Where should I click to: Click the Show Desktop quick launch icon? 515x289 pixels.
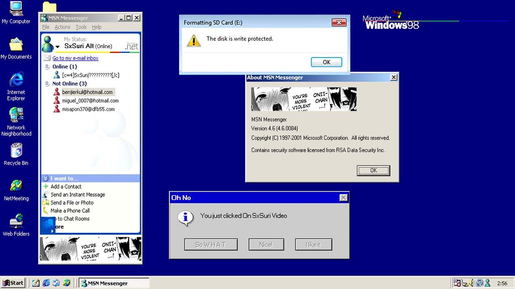click(36, 283)
